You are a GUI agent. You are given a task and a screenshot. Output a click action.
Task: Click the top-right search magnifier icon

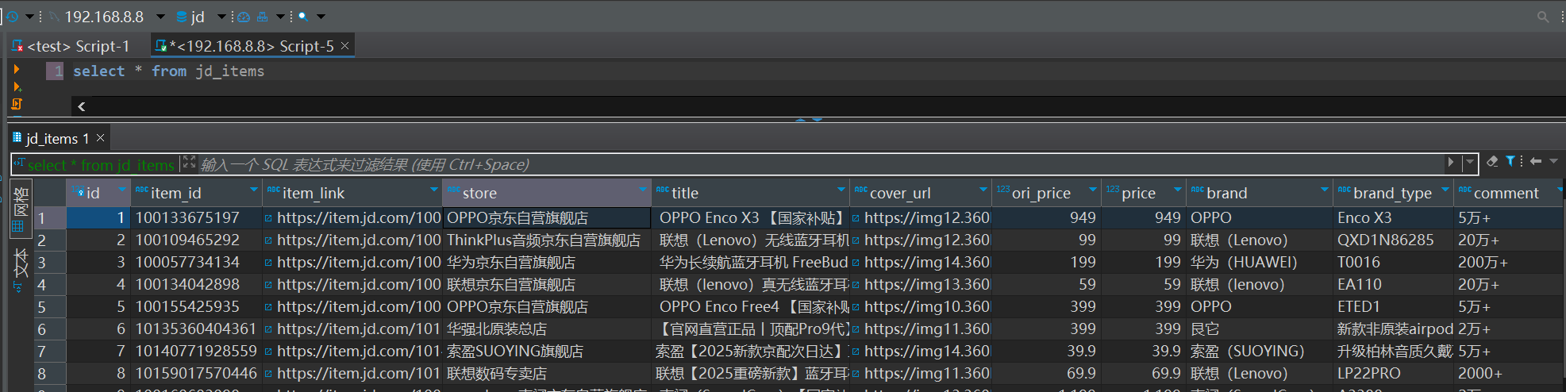pyautogui.click(x=1542, y=16)
